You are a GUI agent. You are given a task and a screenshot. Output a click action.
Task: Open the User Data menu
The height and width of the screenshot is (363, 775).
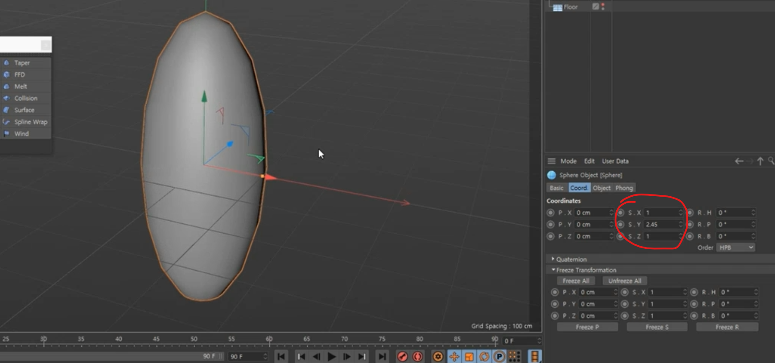615,161
